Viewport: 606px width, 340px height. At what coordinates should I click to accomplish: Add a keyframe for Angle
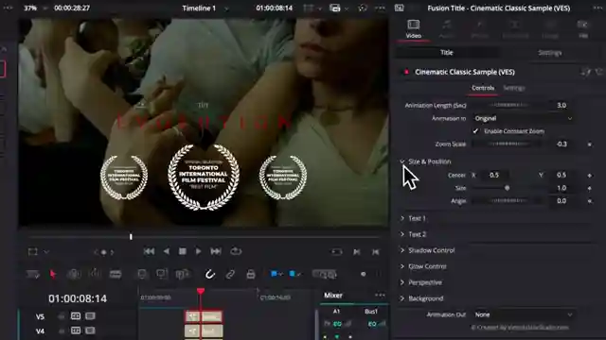[x=589, y=201]
